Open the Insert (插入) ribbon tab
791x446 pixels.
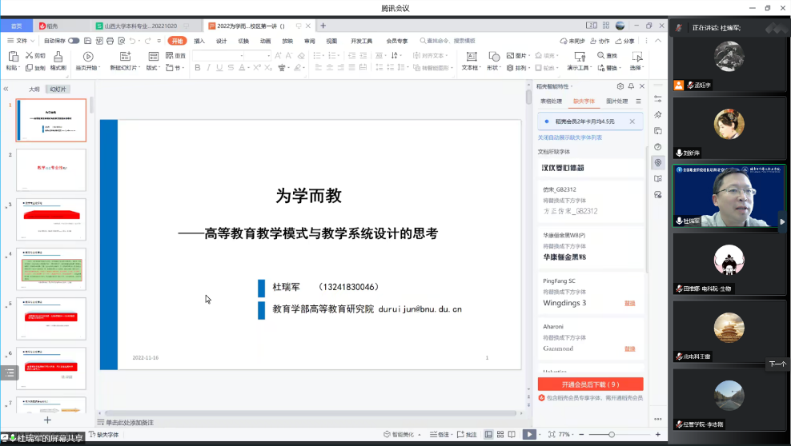(x=199, y=41)
